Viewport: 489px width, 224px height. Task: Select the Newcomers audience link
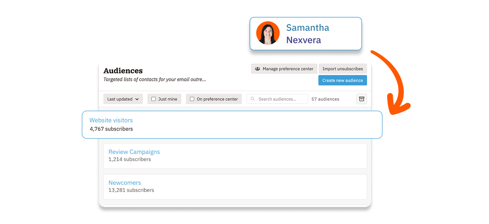point(125,183)
